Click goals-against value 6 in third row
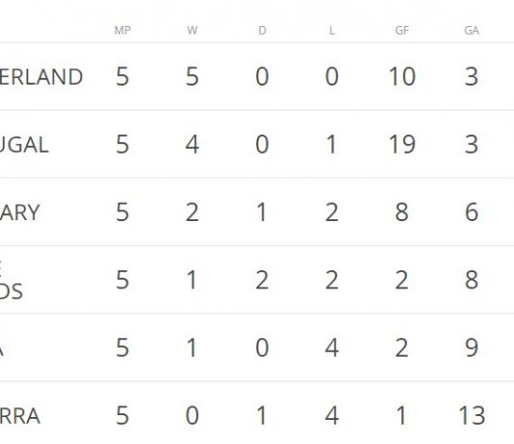 click(472, 212)
